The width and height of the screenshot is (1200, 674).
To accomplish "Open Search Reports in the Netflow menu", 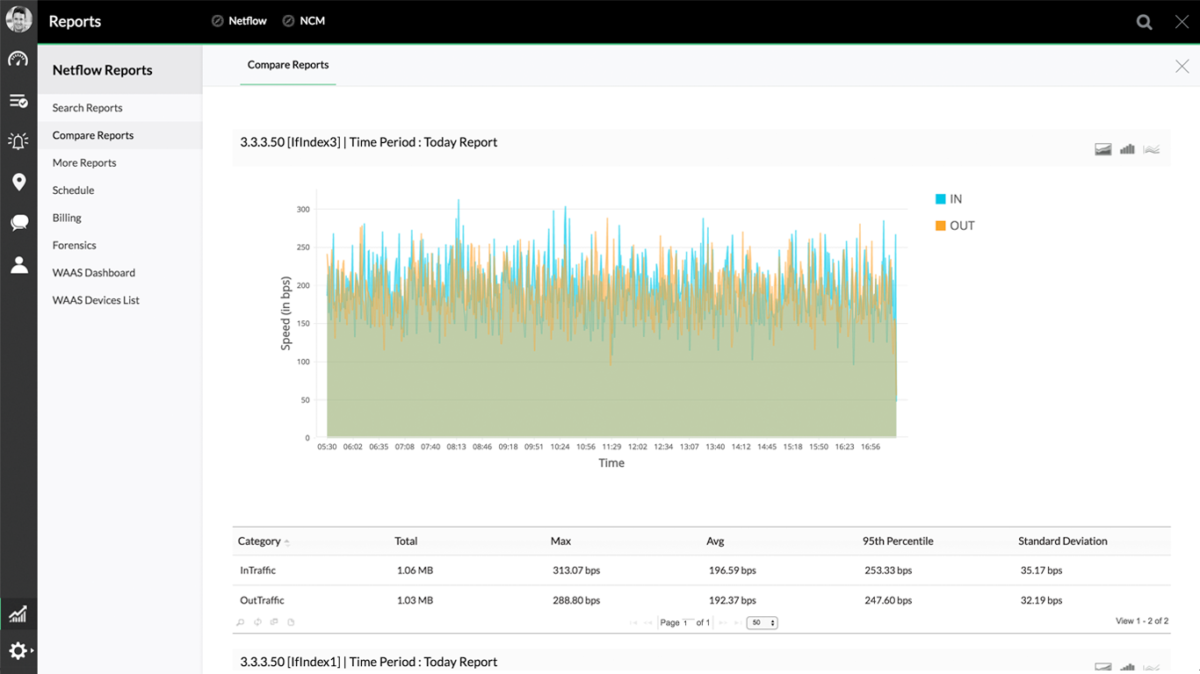I will click(87, 108).
